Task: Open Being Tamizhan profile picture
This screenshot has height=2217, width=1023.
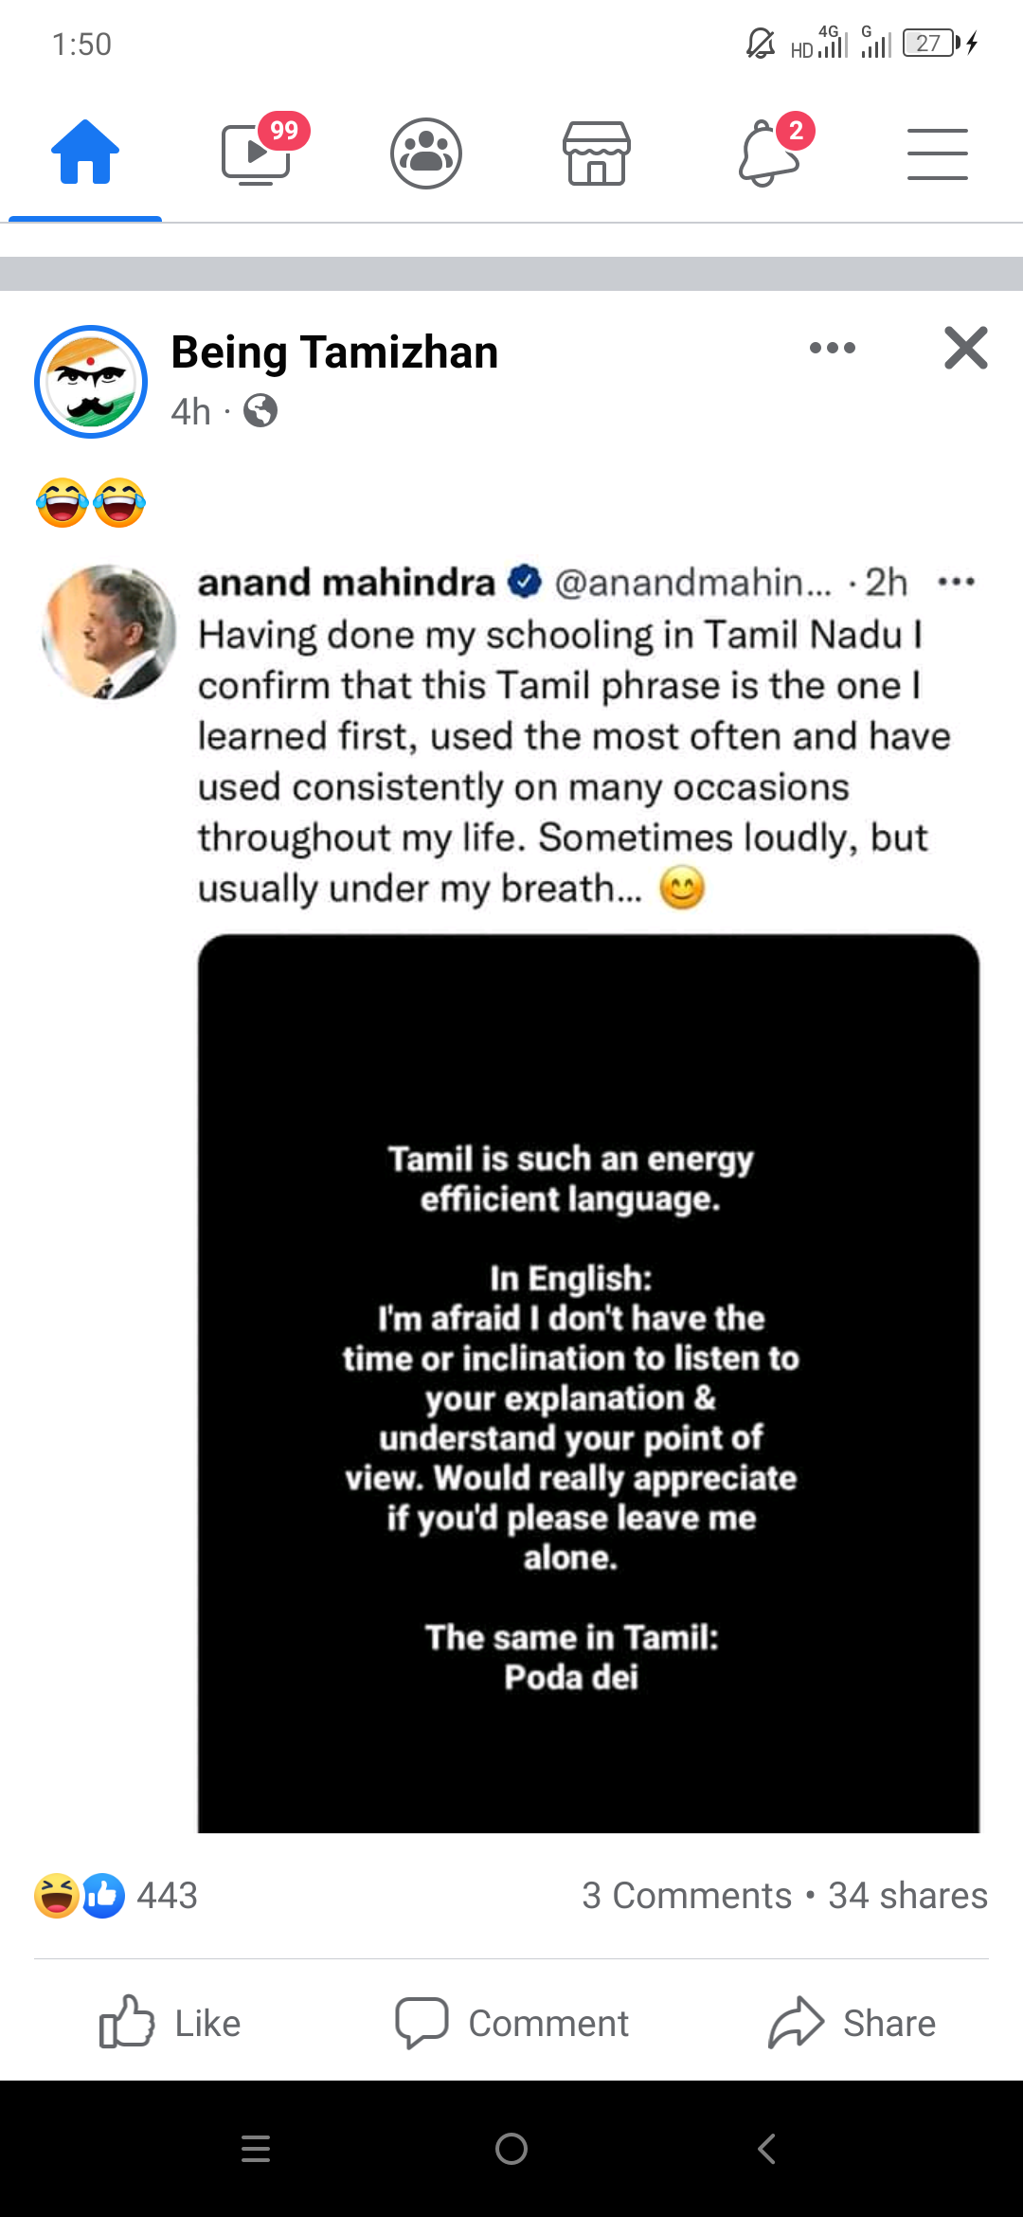Action: pyautogui.click(x=91, y=382)
